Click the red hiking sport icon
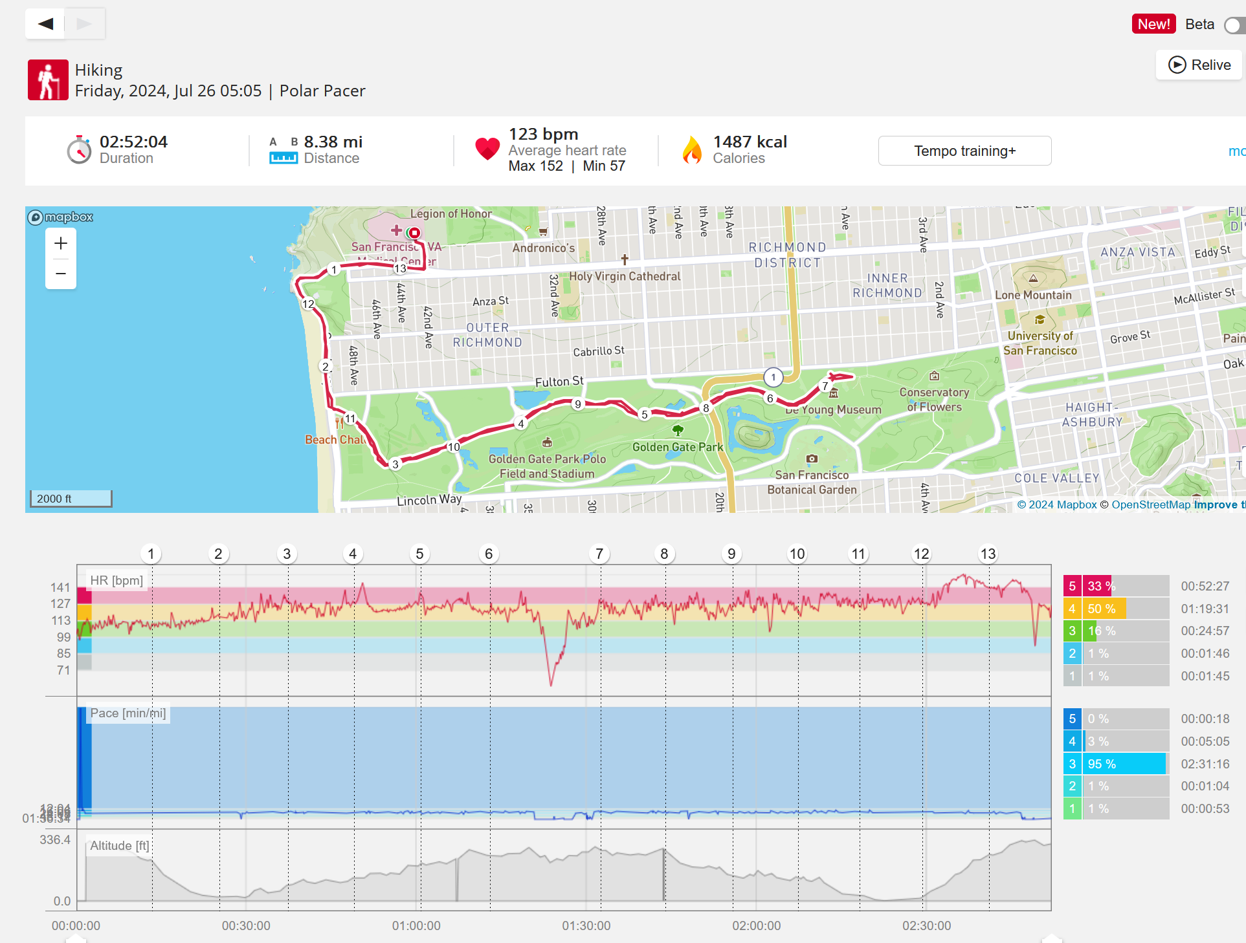 pos(48,80)
